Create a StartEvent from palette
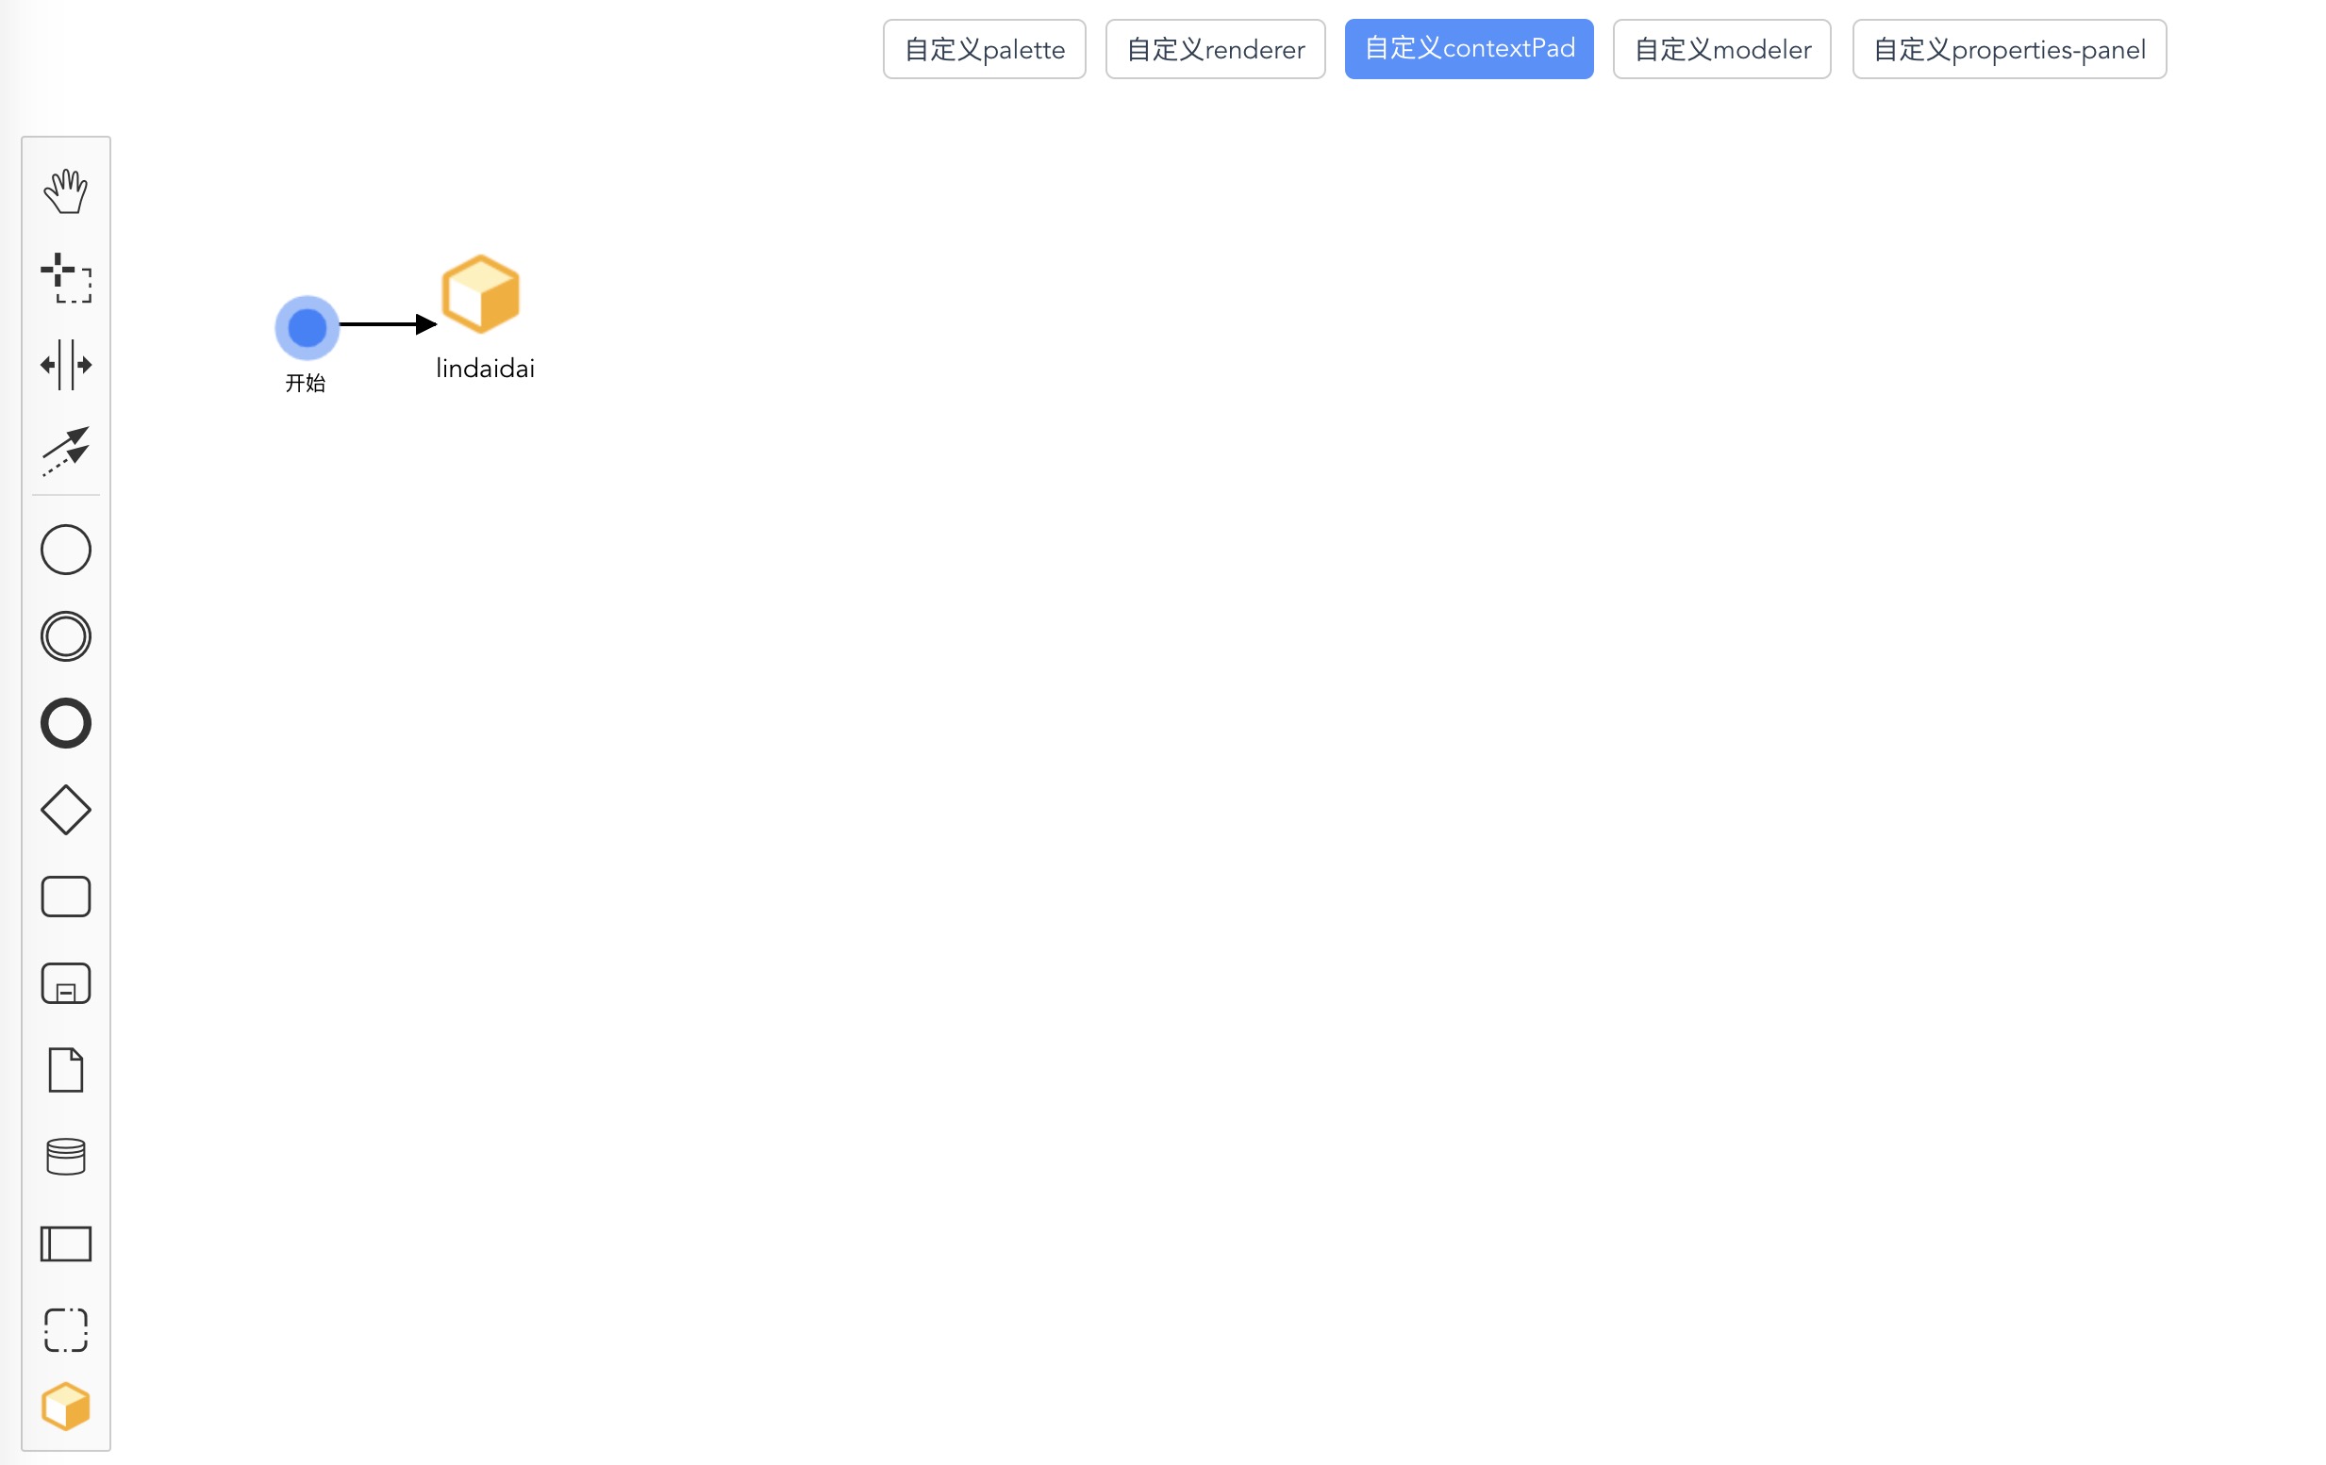This screenshot has width=2326, height=1465. (x=66, y=550)
